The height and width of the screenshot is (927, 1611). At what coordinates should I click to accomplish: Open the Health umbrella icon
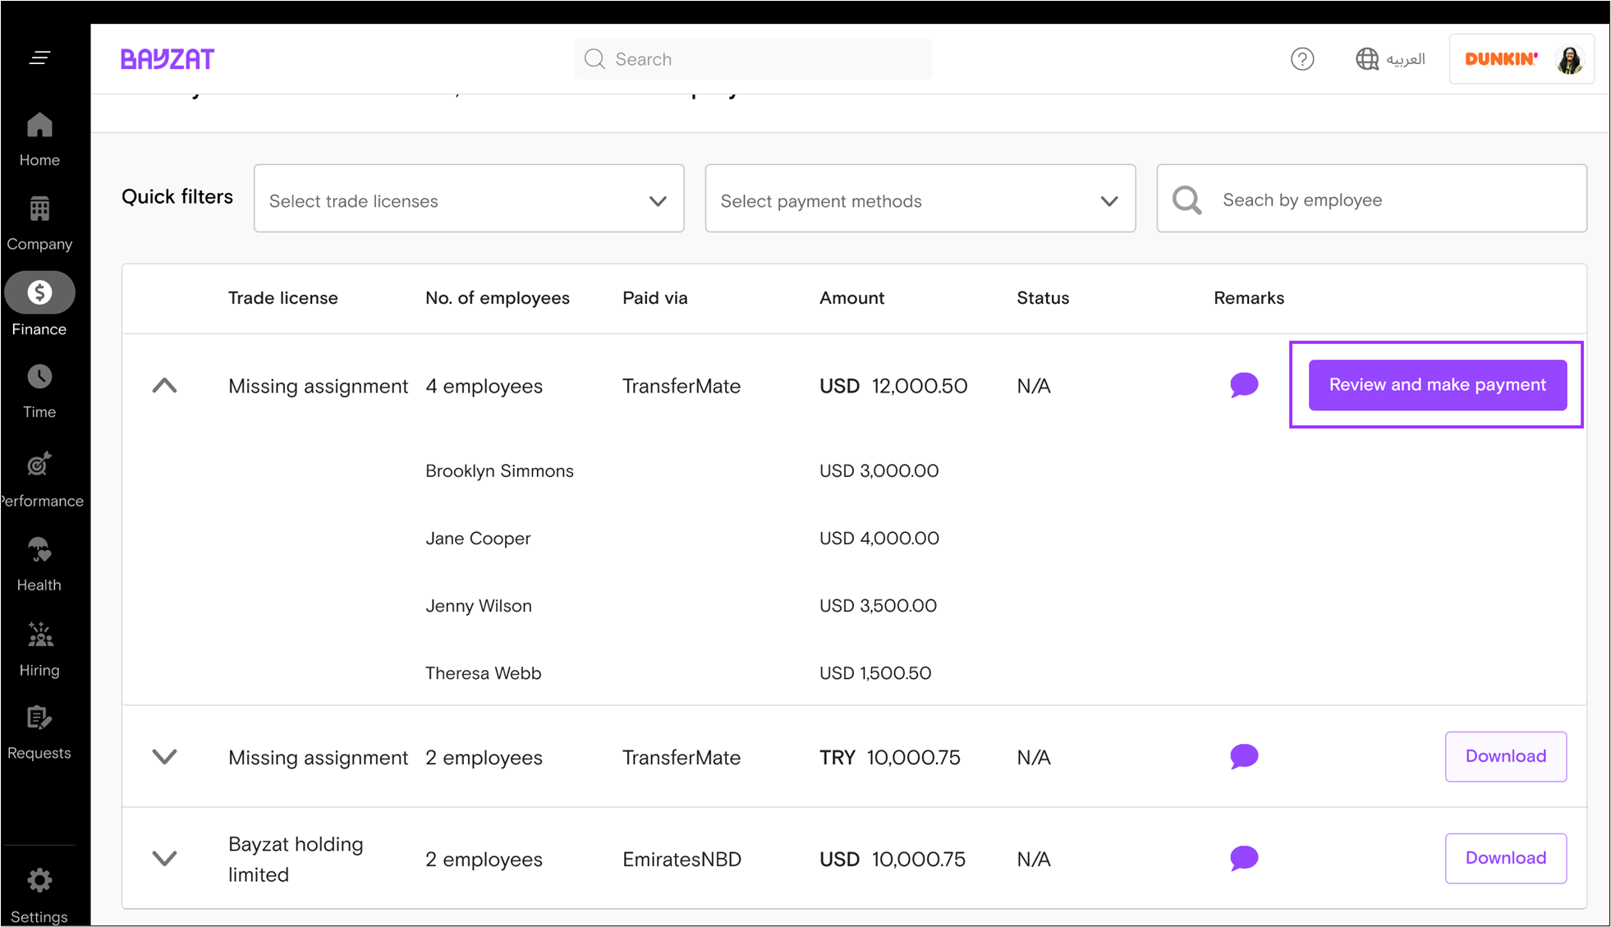[39, 550]
